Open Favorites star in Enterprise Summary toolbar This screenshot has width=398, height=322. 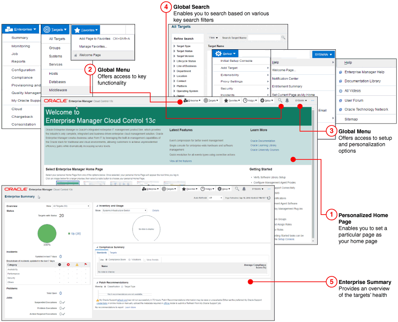[189, 189]
